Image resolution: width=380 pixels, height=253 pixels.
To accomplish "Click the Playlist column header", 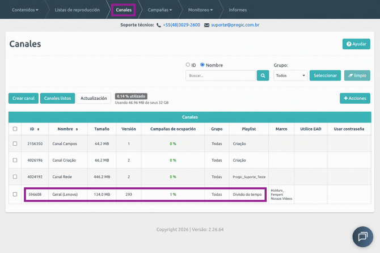I will point(249,129).
